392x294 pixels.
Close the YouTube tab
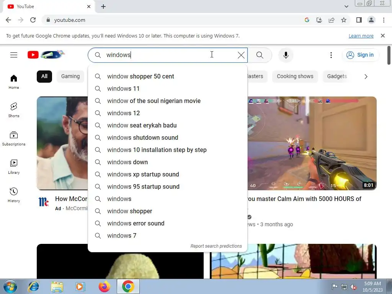89,7
